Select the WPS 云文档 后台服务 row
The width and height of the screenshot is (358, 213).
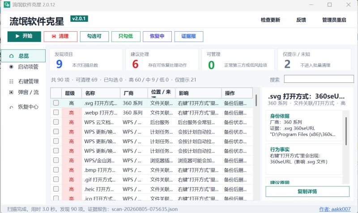click(152, 122)
